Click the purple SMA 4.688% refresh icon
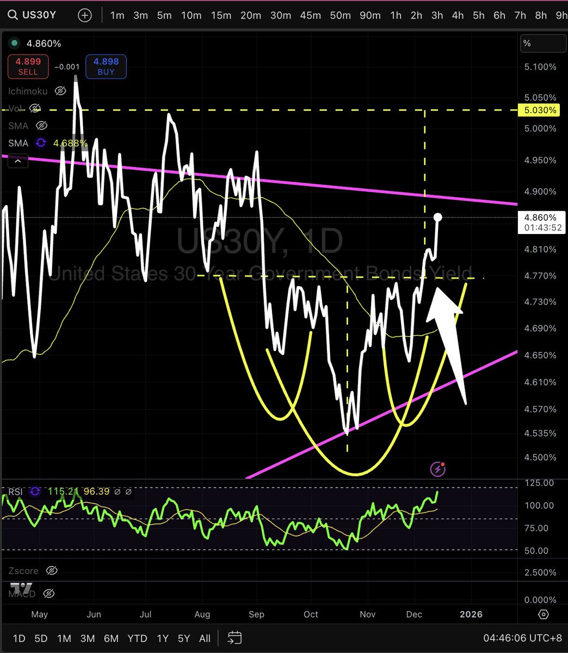This screenshot has height=653, width=568. 41,143
